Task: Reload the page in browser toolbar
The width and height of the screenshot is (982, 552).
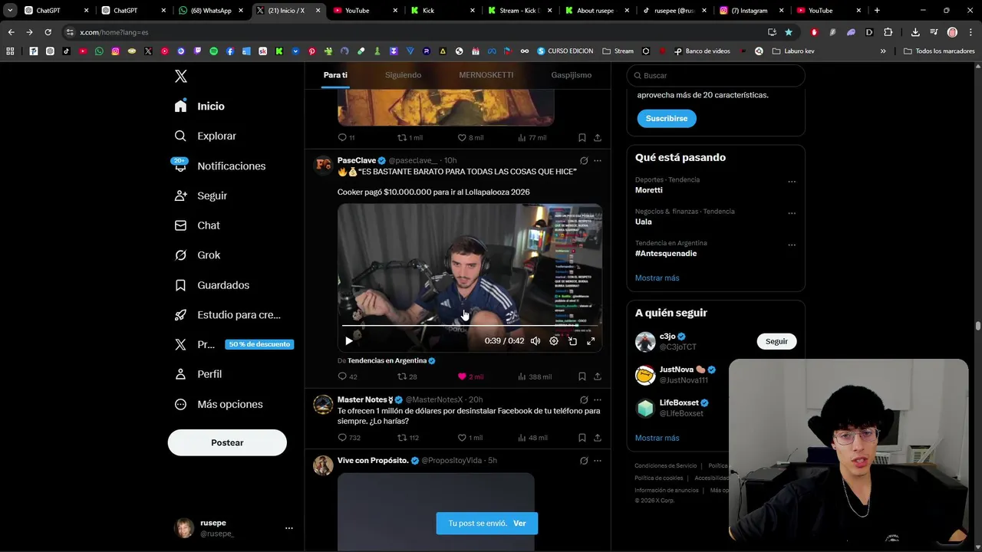Action: tap(48, 32)
